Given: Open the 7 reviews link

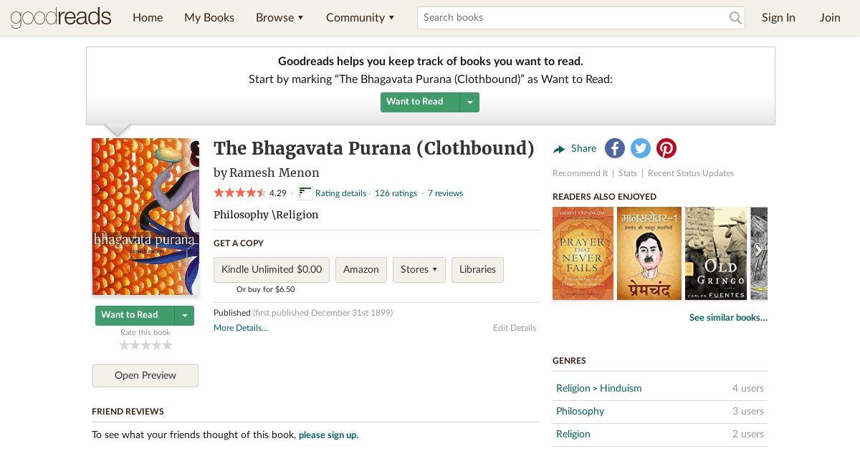Looking at the screenshot, I should pyautogui.click(x=445, y=193).
